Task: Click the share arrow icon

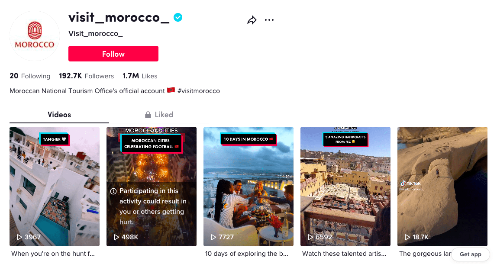Action: point(252,20)
